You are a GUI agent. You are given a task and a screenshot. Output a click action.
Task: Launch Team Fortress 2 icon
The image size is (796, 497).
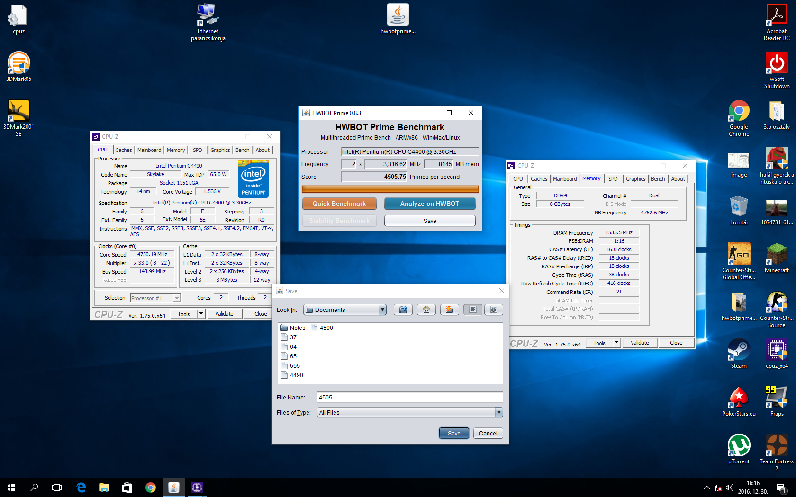click(777, 452)
